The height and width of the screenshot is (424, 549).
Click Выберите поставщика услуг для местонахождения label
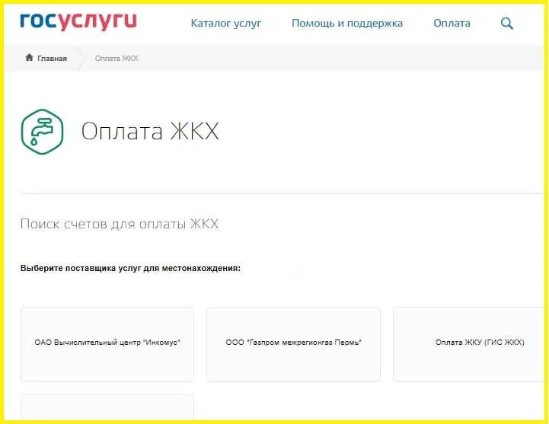click(x=131, y=269)
